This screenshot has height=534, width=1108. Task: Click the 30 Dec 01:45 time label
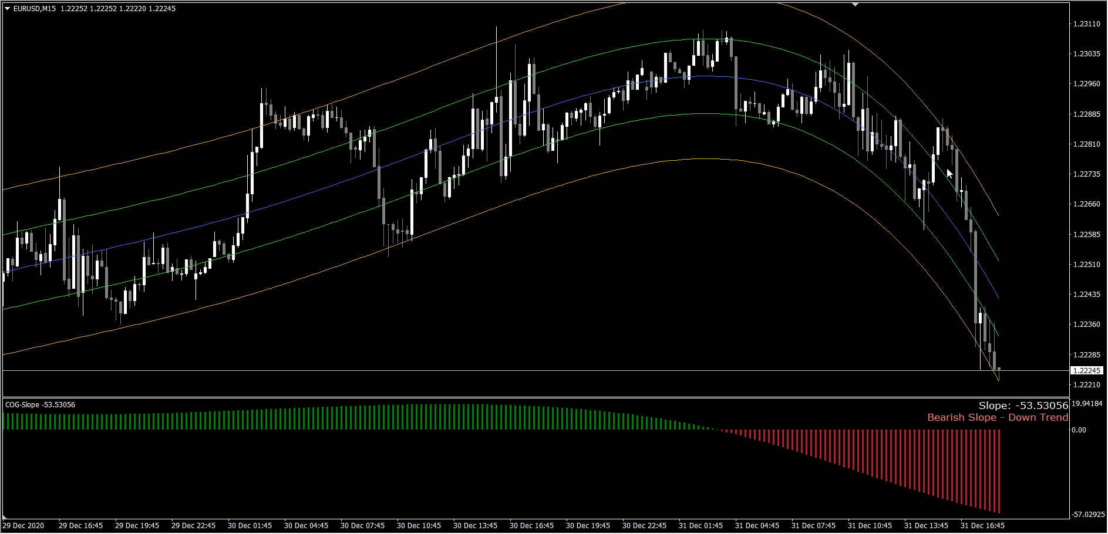[x=250, y=526]
